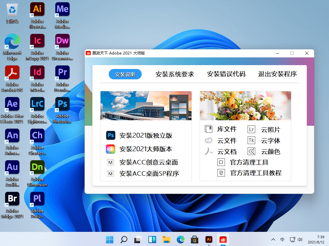Click the color icon beside 云颜色

coord(251,151)
